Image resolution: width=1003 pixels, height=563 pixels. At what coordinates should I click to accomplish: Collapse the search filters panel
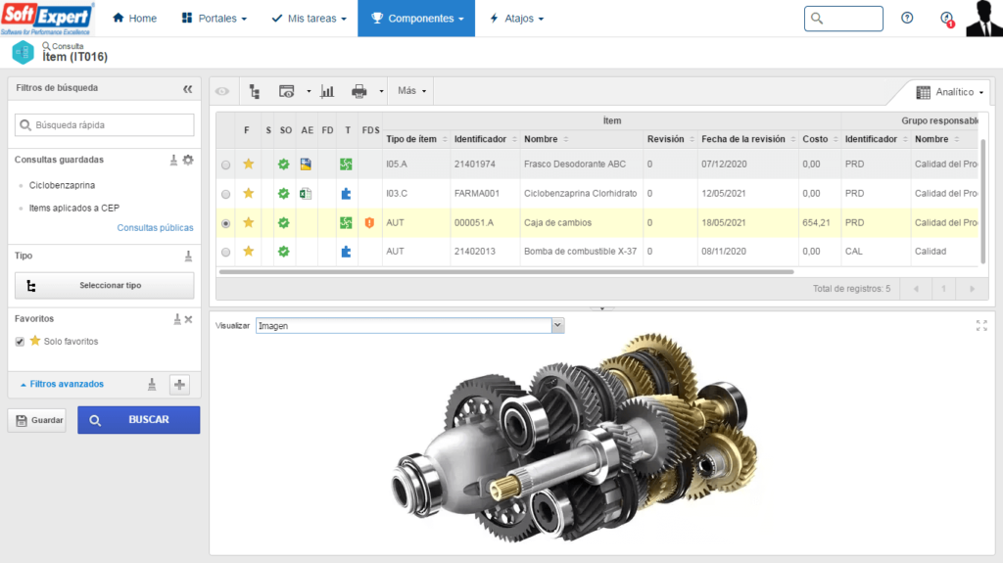[x=187, y=89]
